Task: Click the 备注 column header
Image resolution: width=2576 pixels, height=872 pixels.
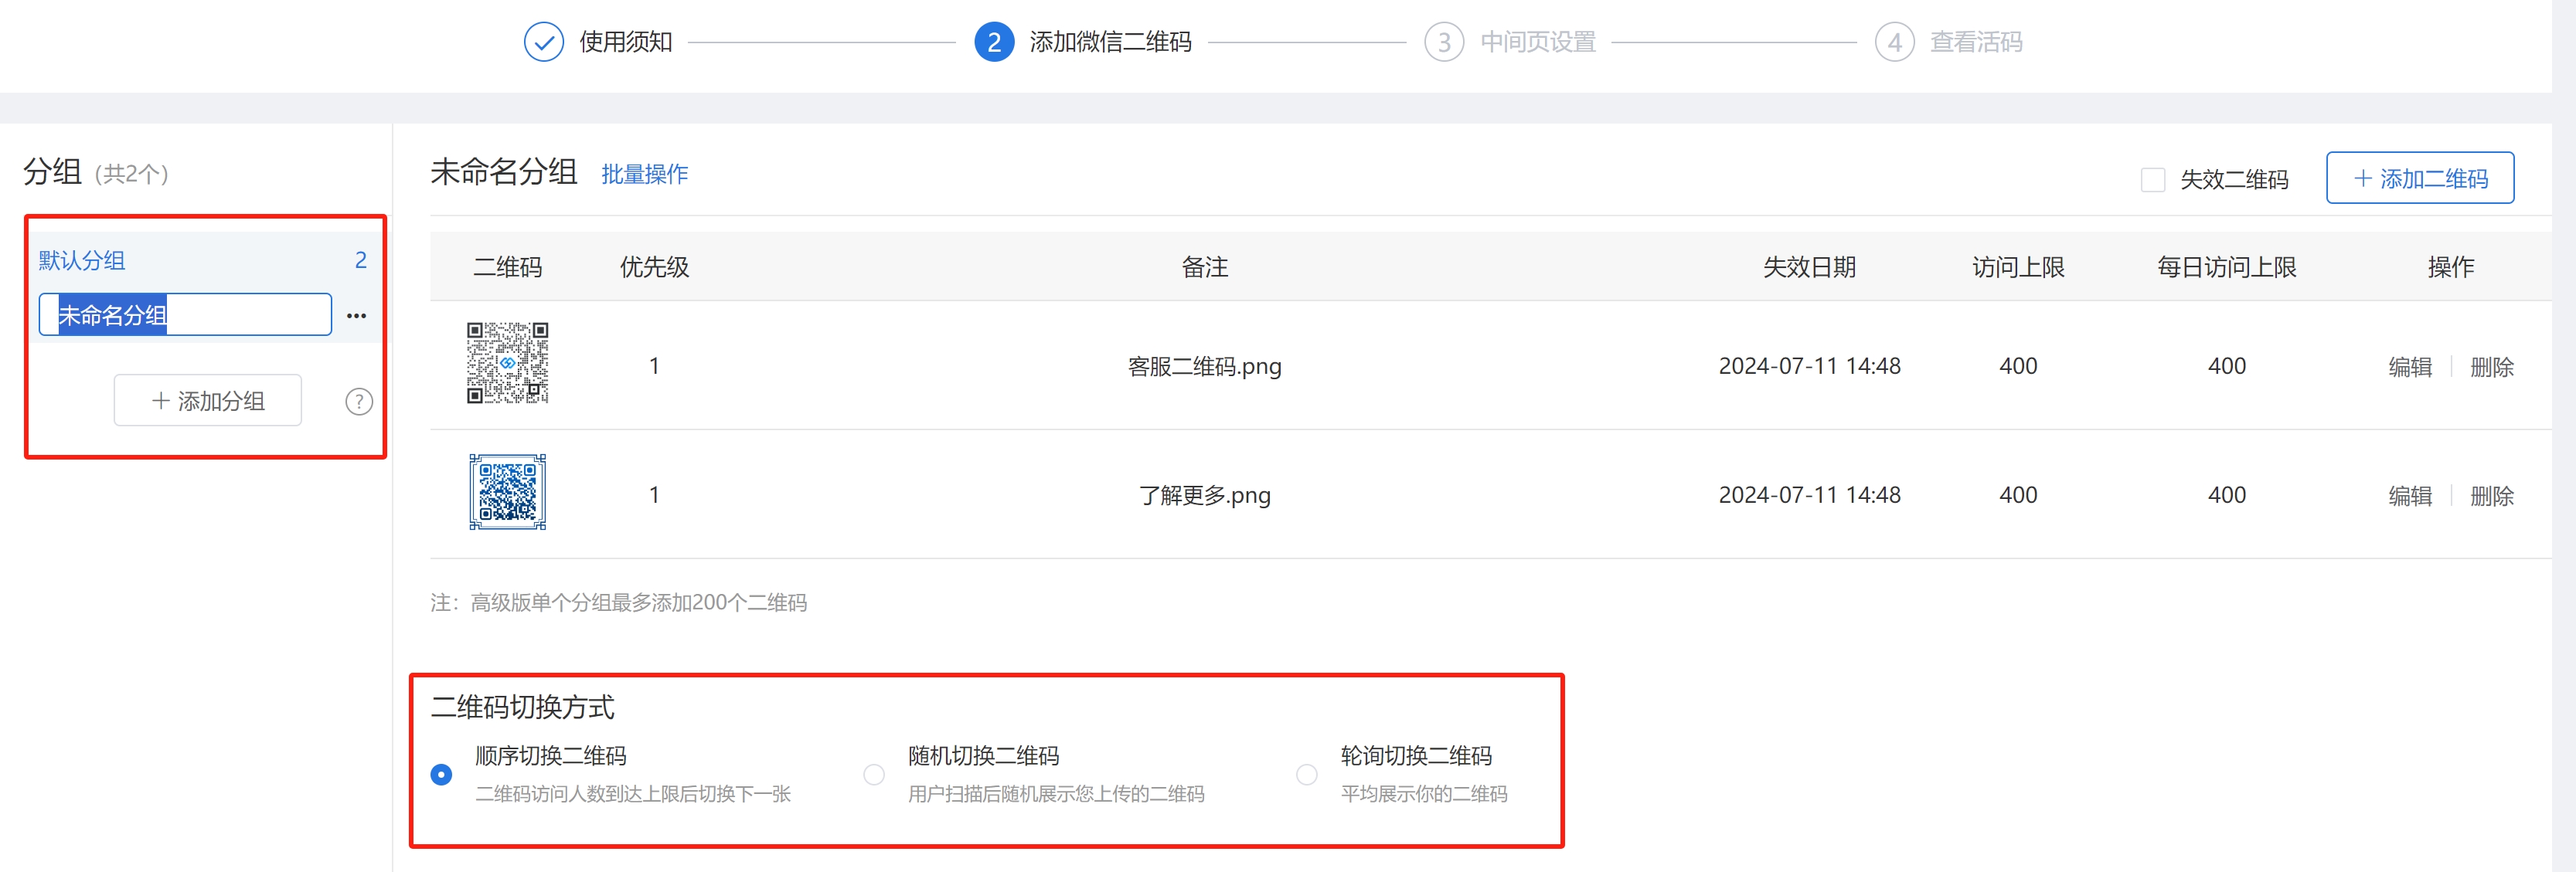Action: [1205, 266]
